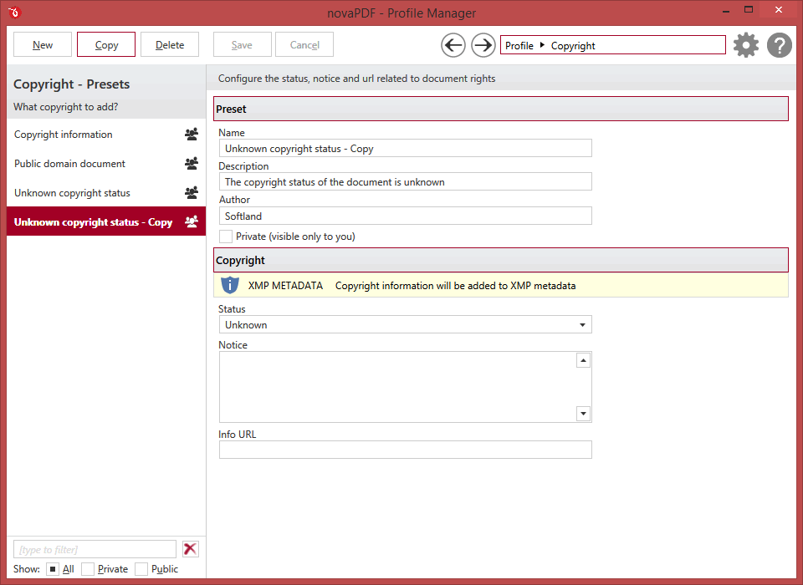Click the forward navigation arrow icon
The width and height of the screenshot is (803, 585).
pyautogui.click(x=483, y=46)
